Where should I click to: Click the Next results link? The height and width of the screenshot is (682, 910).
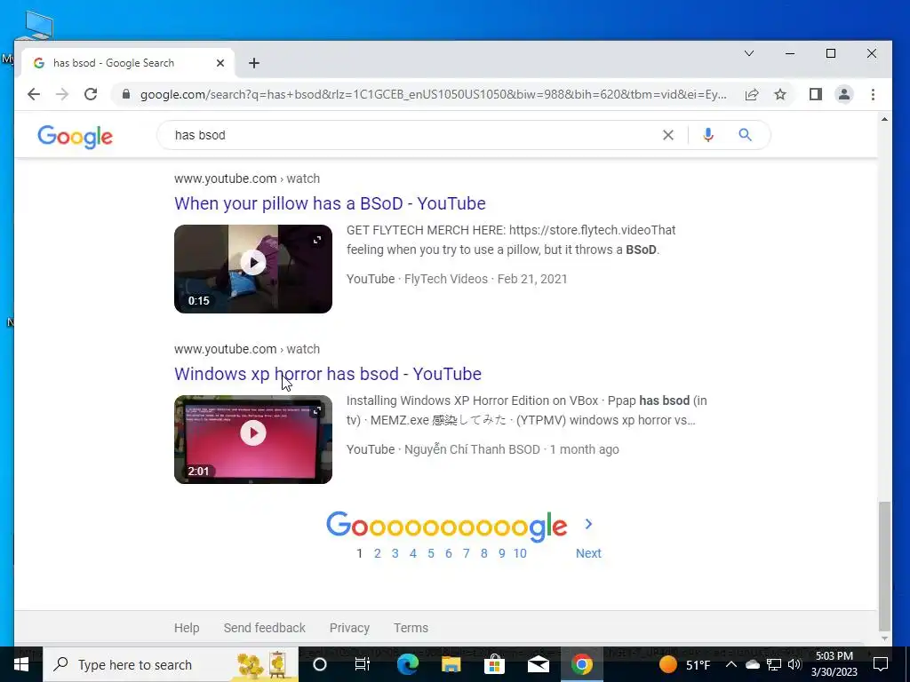tap(588, 553)
